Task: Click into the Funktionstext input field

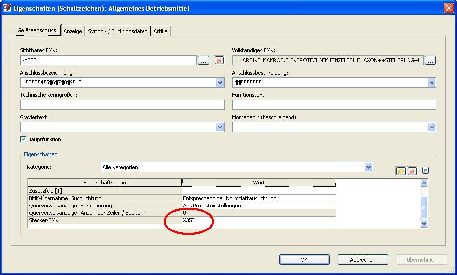Action: pos(334,105)
